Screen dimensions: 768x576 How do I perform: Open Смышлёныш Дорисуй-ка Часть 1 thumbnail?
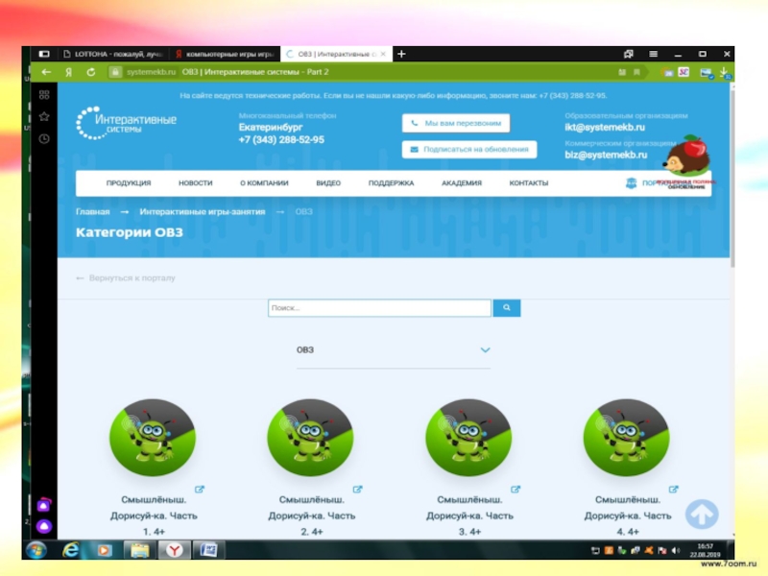[x=153, y=438]
